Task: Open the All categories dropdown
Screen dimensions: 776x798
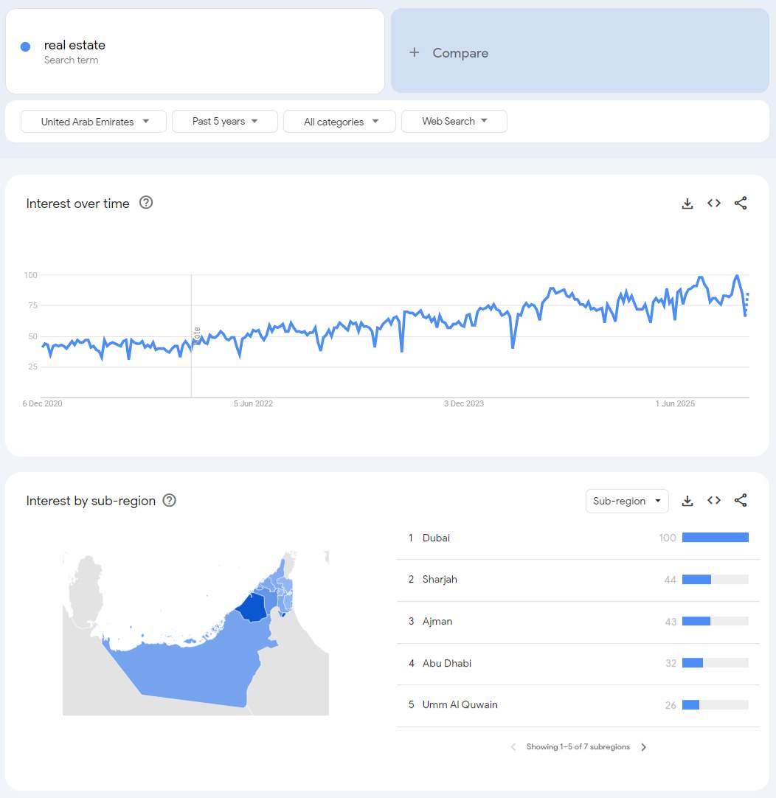Action: (x=339, y=122)
